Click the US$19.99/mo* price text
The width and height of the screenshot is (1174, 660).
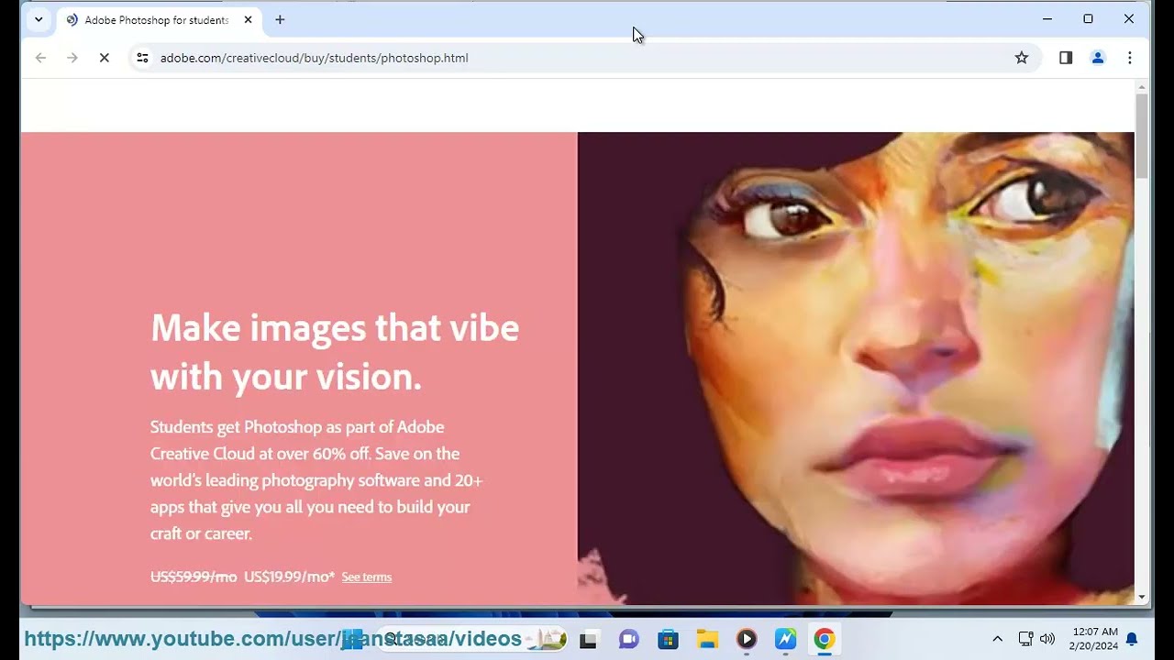[x=290, y=577]
